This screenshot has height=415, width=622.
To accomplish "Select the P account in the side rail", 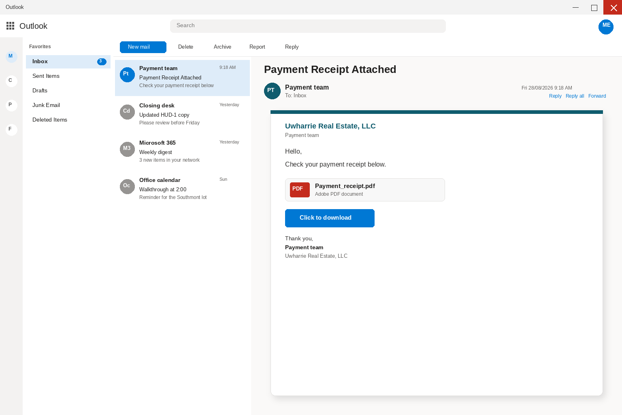I will pyautogui.click(x=11, y=105).
